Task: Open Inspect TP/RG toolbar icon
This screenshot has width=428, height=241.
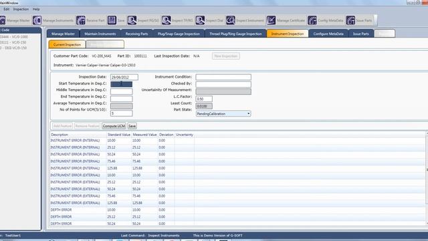Action: (x=167, y=21)
